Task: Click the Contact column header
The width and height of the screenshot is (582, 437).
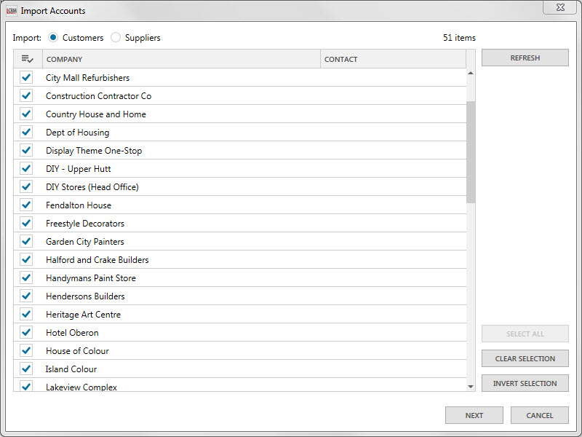Action: [x=393, y=59]
